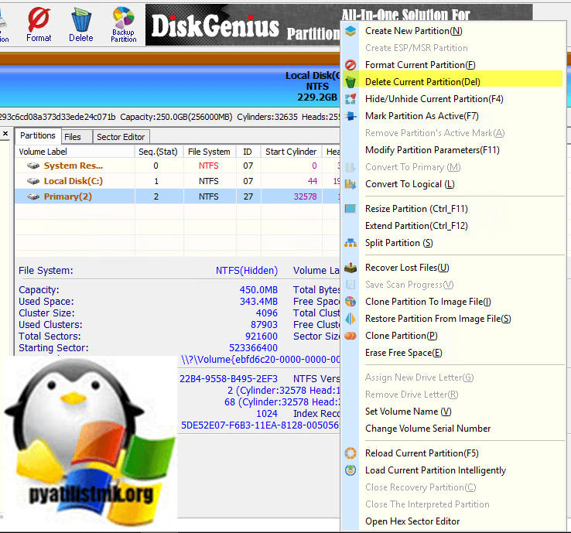Click the Delete Current Partition bin icon

[x=350, y=82]
